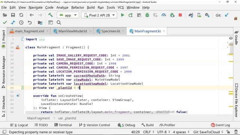Open the CRLF line separator selector
Viewport: 240px width, 135px height.
pos(148,132)
